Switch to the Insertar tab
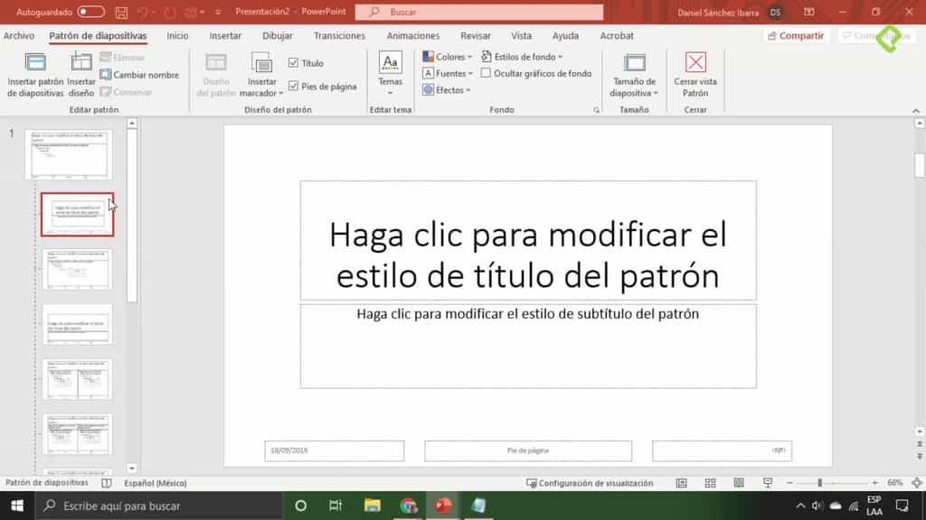Image resolution: width=926 pixels, height=520 pixels. [225, 35]
